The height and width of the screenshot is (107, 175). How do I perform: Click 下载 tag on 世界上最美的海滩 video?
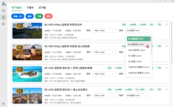click(x=159, y=68)
